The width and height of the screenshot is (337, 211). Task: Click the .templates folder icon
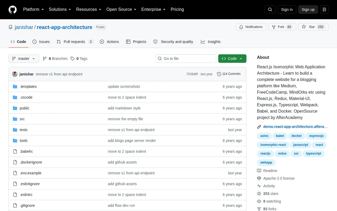[15, 87]
